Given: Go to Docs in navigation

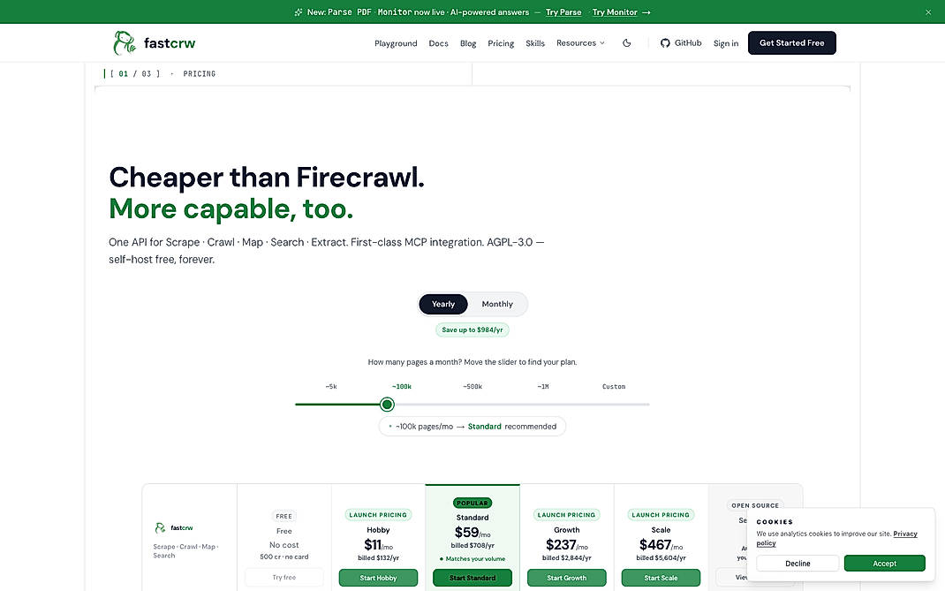Looking at the screenshot, I should [x=438, y=43].
